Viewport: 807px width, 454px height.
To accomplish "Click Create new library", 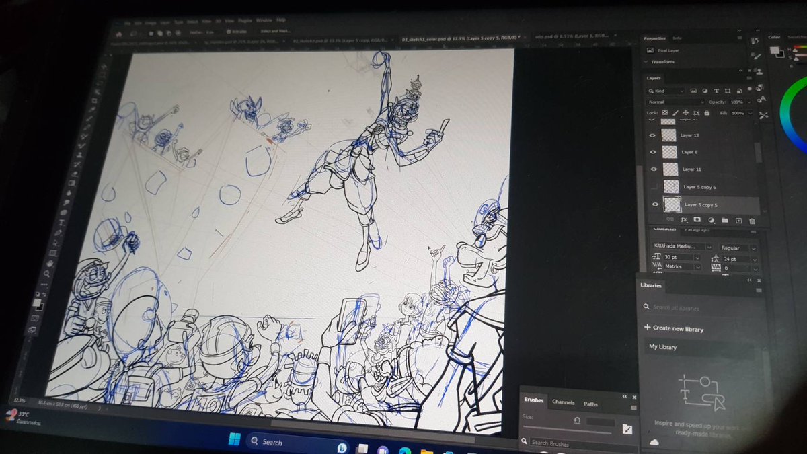I will click(674, 329).
